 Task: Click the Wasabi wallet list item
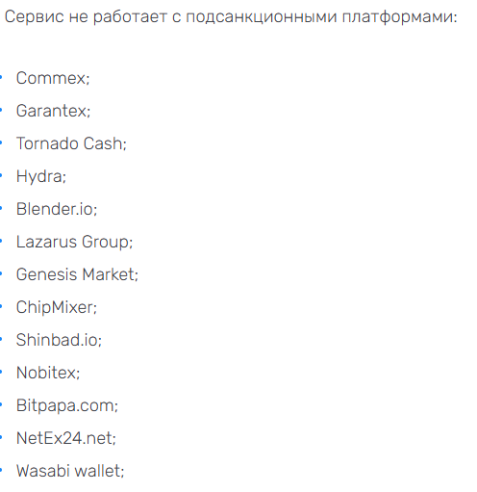(x=70, y=471)
